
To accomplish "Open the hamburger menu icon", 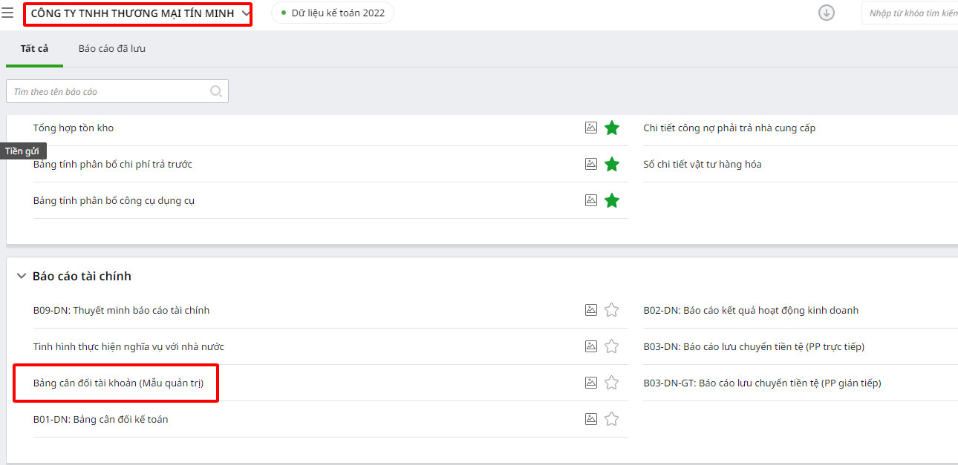I will (7, 13).
